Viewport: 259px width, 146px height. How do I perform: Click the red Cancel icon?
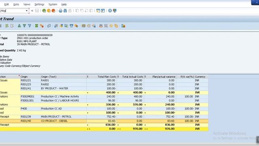tap(53, 11)
